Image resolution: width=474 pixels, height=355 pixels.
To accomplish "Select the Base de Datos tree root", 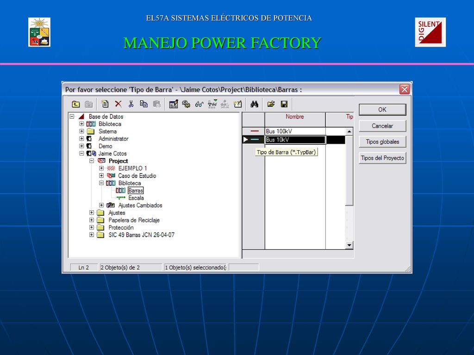I will click(x=106, y=116).
